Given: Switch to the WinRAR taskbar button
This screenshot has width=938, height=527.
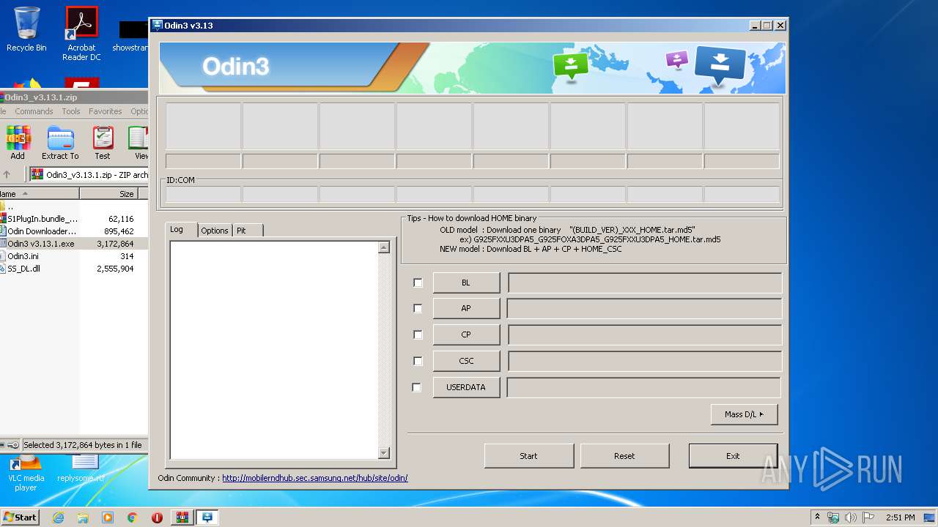Looking at the screenshot, I should point(182,517).
